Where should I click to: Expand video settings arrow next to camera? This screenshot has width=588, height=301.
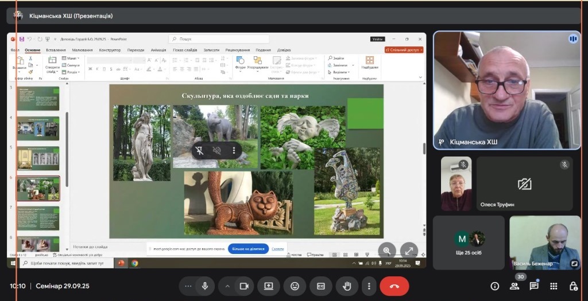coord(227,286)
